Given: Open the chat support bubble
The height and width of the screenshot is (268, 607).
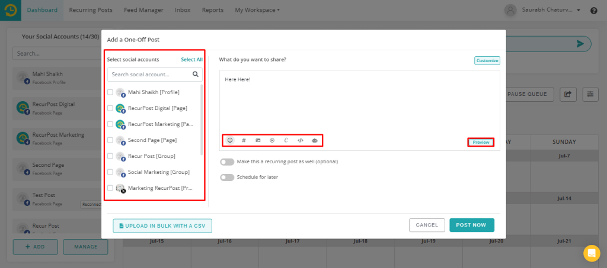Looking at the screenshot, I should tap(592, 253).
